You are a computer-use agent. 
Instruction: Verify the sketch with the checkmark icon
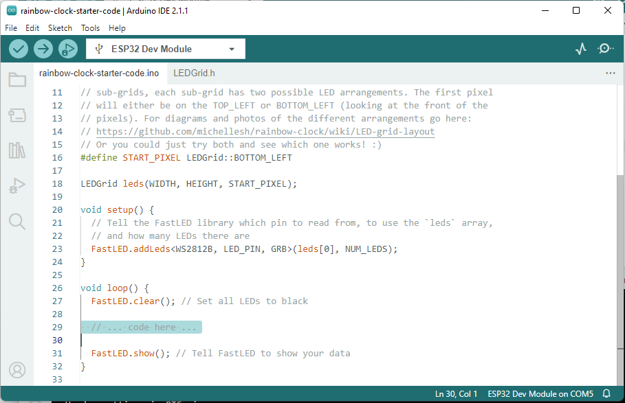pos(18,49)
